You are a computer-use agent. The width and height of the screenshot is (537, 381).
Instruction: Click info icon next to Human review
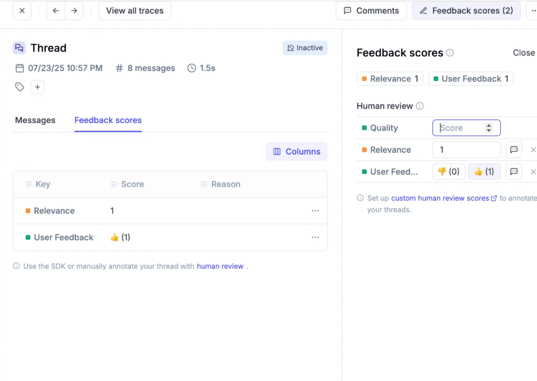point(419,106)
